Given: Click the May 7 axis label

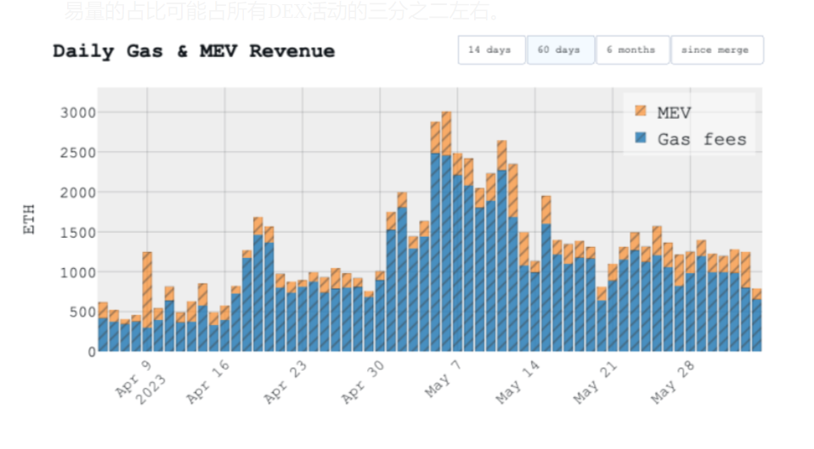Looking at the screenshot, I should coord(443,379).
